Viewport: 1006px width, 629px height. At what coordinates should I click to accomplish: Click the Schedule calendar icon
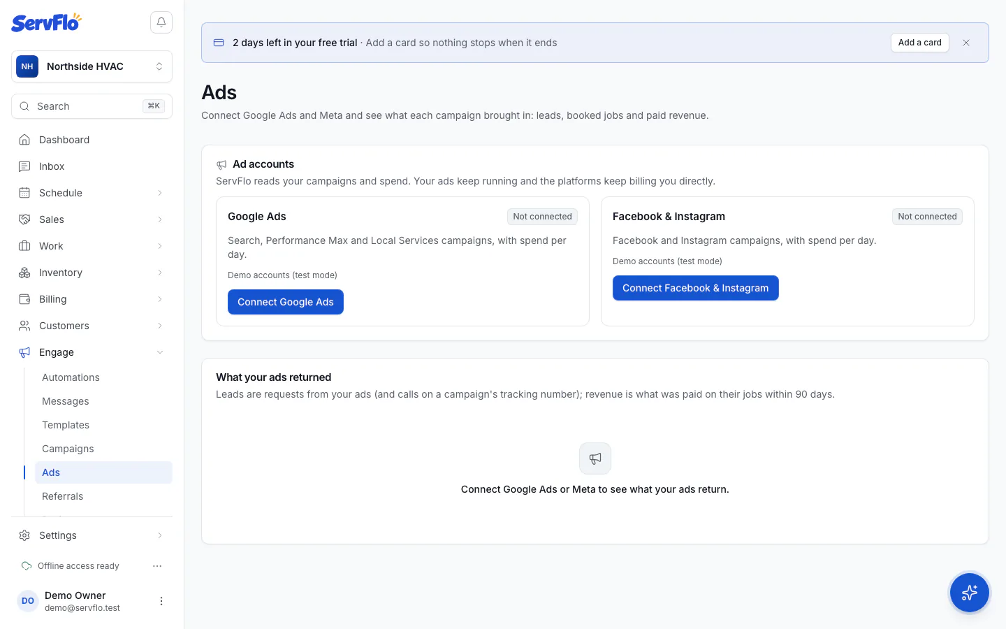[x=24, y=193]
